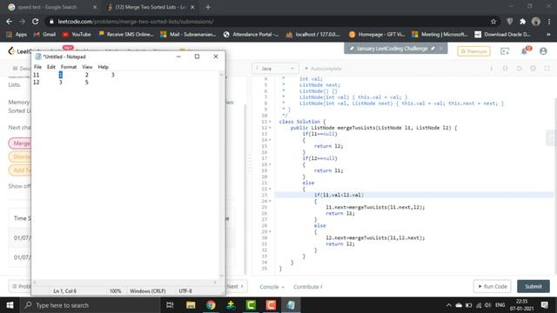The width and height of the screenshot is (557, 313).
Task: Reload the LeetCode page
Action: (x=35, y=22)
